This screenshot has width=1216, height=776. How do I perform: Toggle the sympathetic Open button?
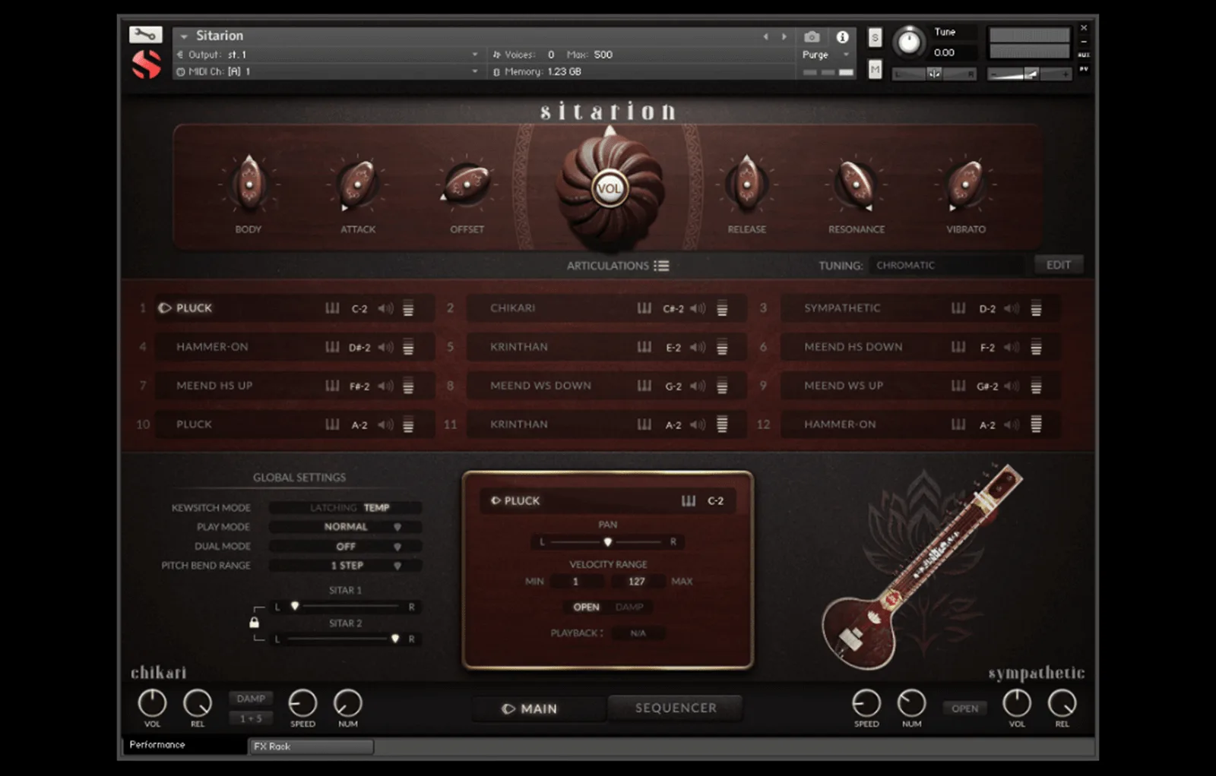[x=964, y=708]
